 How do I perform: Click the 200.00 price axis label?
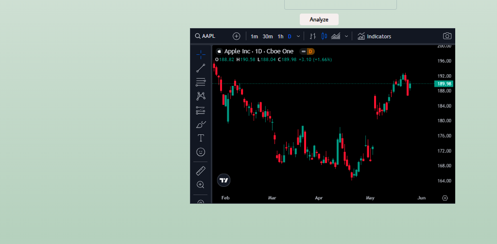coord(445,46)
